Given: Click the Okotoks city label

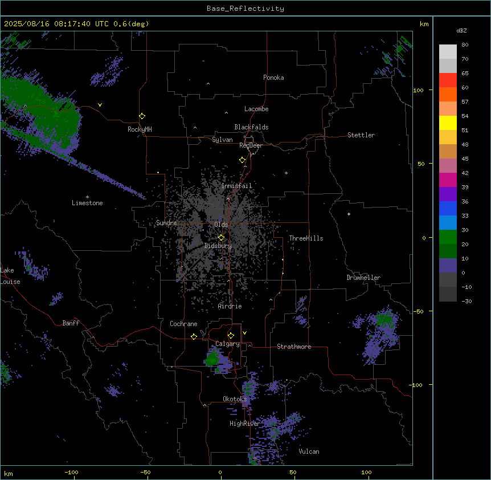Looking at the screenshot, I should tap(235, 399).
